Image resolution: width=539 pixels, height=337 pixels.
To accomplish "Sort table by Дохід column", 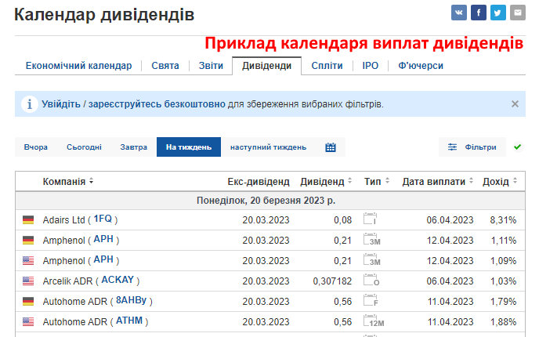I will [500, 181].
